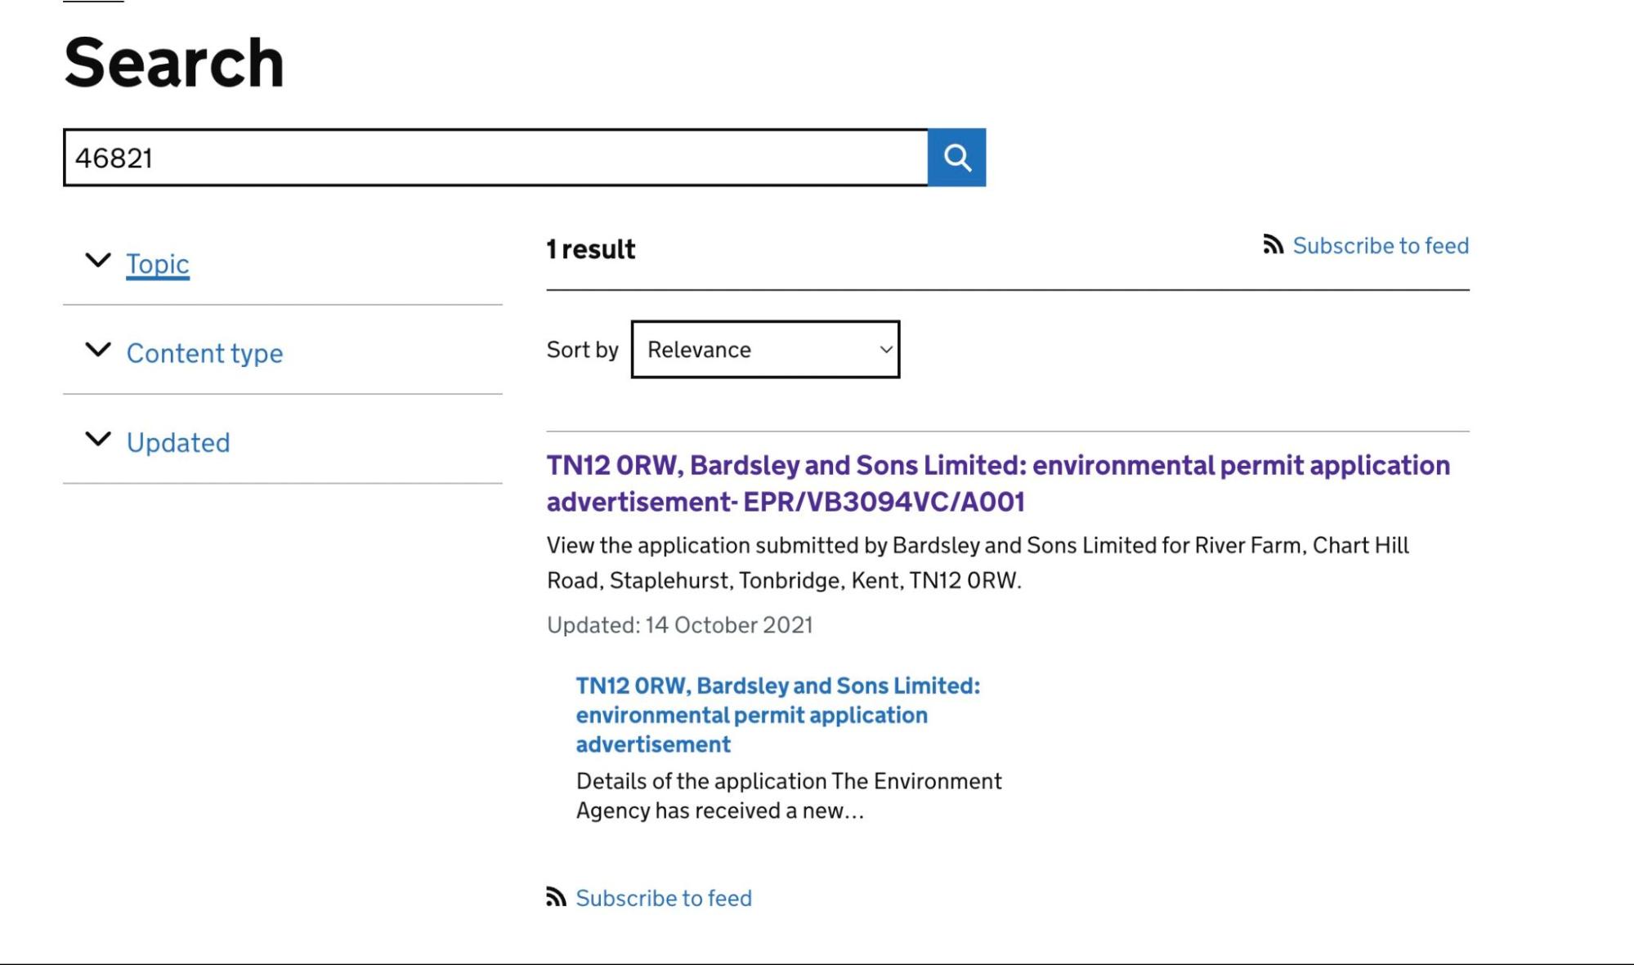Viewport: 1634px width, 965px height.
Task: Click the chevron beside Content type
Action: pos(98,350)
